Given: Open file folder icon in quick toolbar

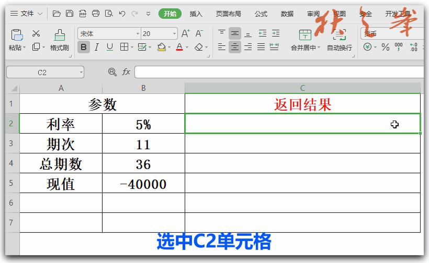Looking at the screenshot, I should pyautogui.click(x=57, y=14).
